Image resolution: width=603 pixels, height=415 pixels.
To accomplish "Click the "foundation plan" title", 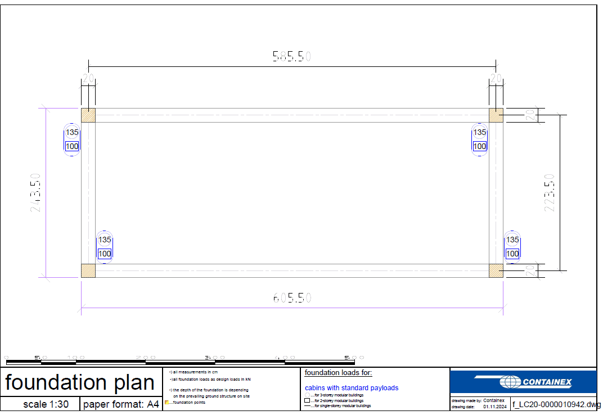I will (80, 382).
